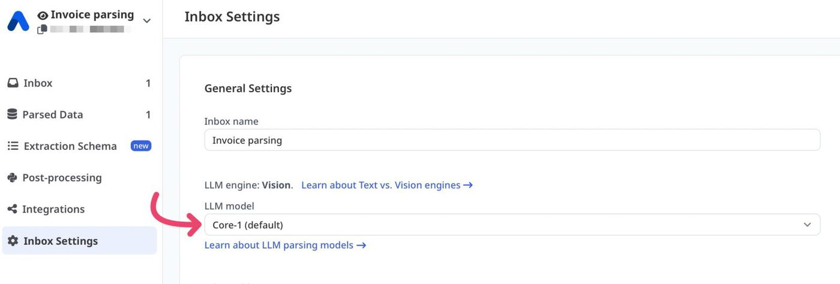
Task: Follow Learn about LLM parsing models link
Action: point(285,245)
